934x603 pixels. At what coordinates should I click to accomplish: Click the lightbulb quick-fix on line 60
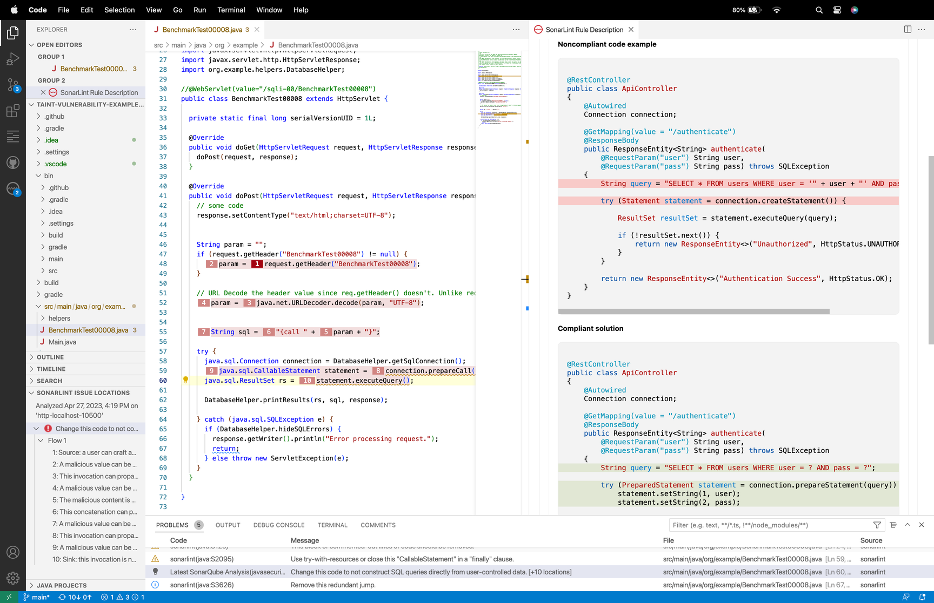185,380
